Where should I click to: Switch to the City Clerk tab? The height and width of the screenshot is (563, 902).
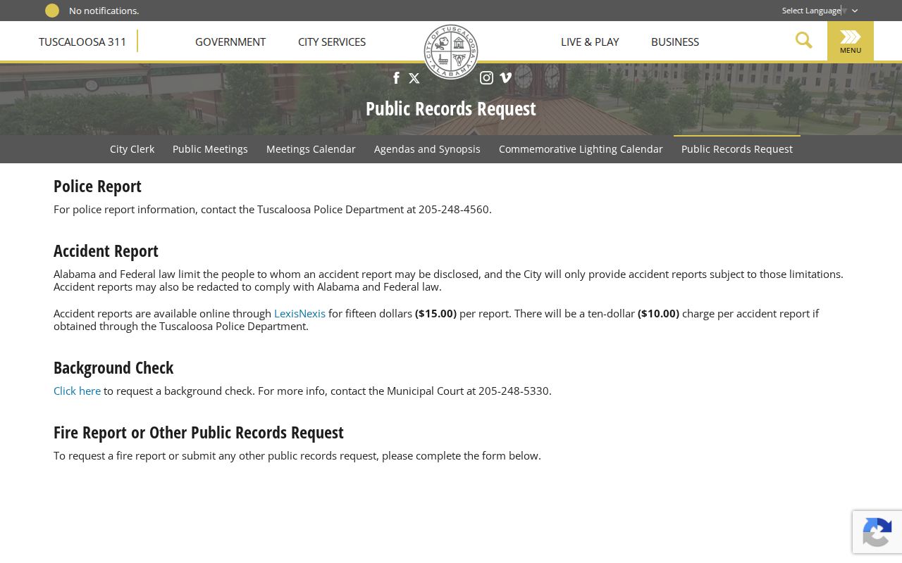pos(132,149)
